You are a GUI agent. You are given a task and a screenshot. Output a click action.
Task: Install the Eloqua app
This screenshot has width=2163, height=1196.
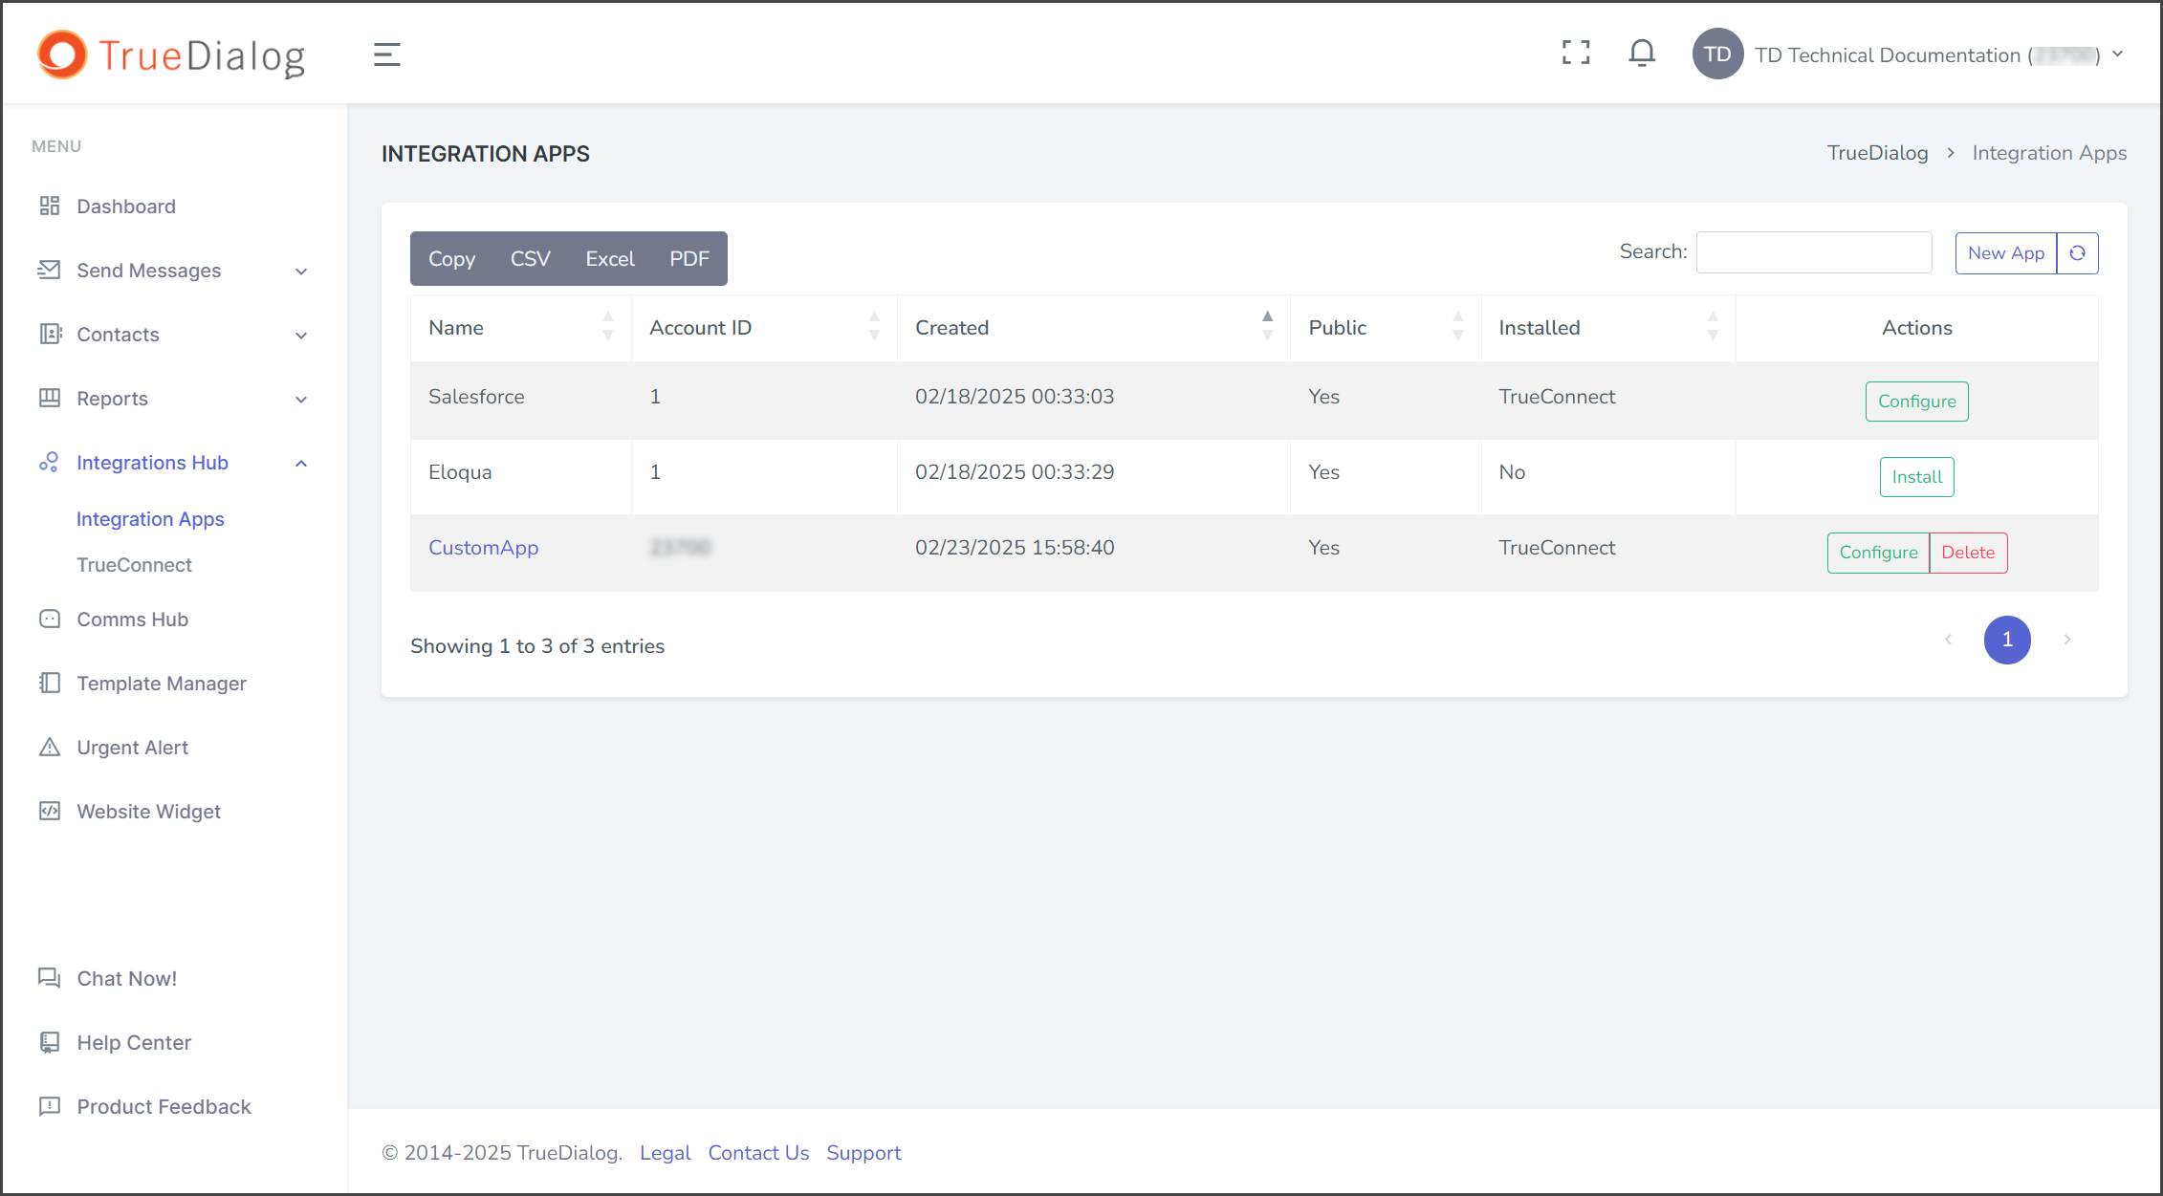[x=1917, y=477]
